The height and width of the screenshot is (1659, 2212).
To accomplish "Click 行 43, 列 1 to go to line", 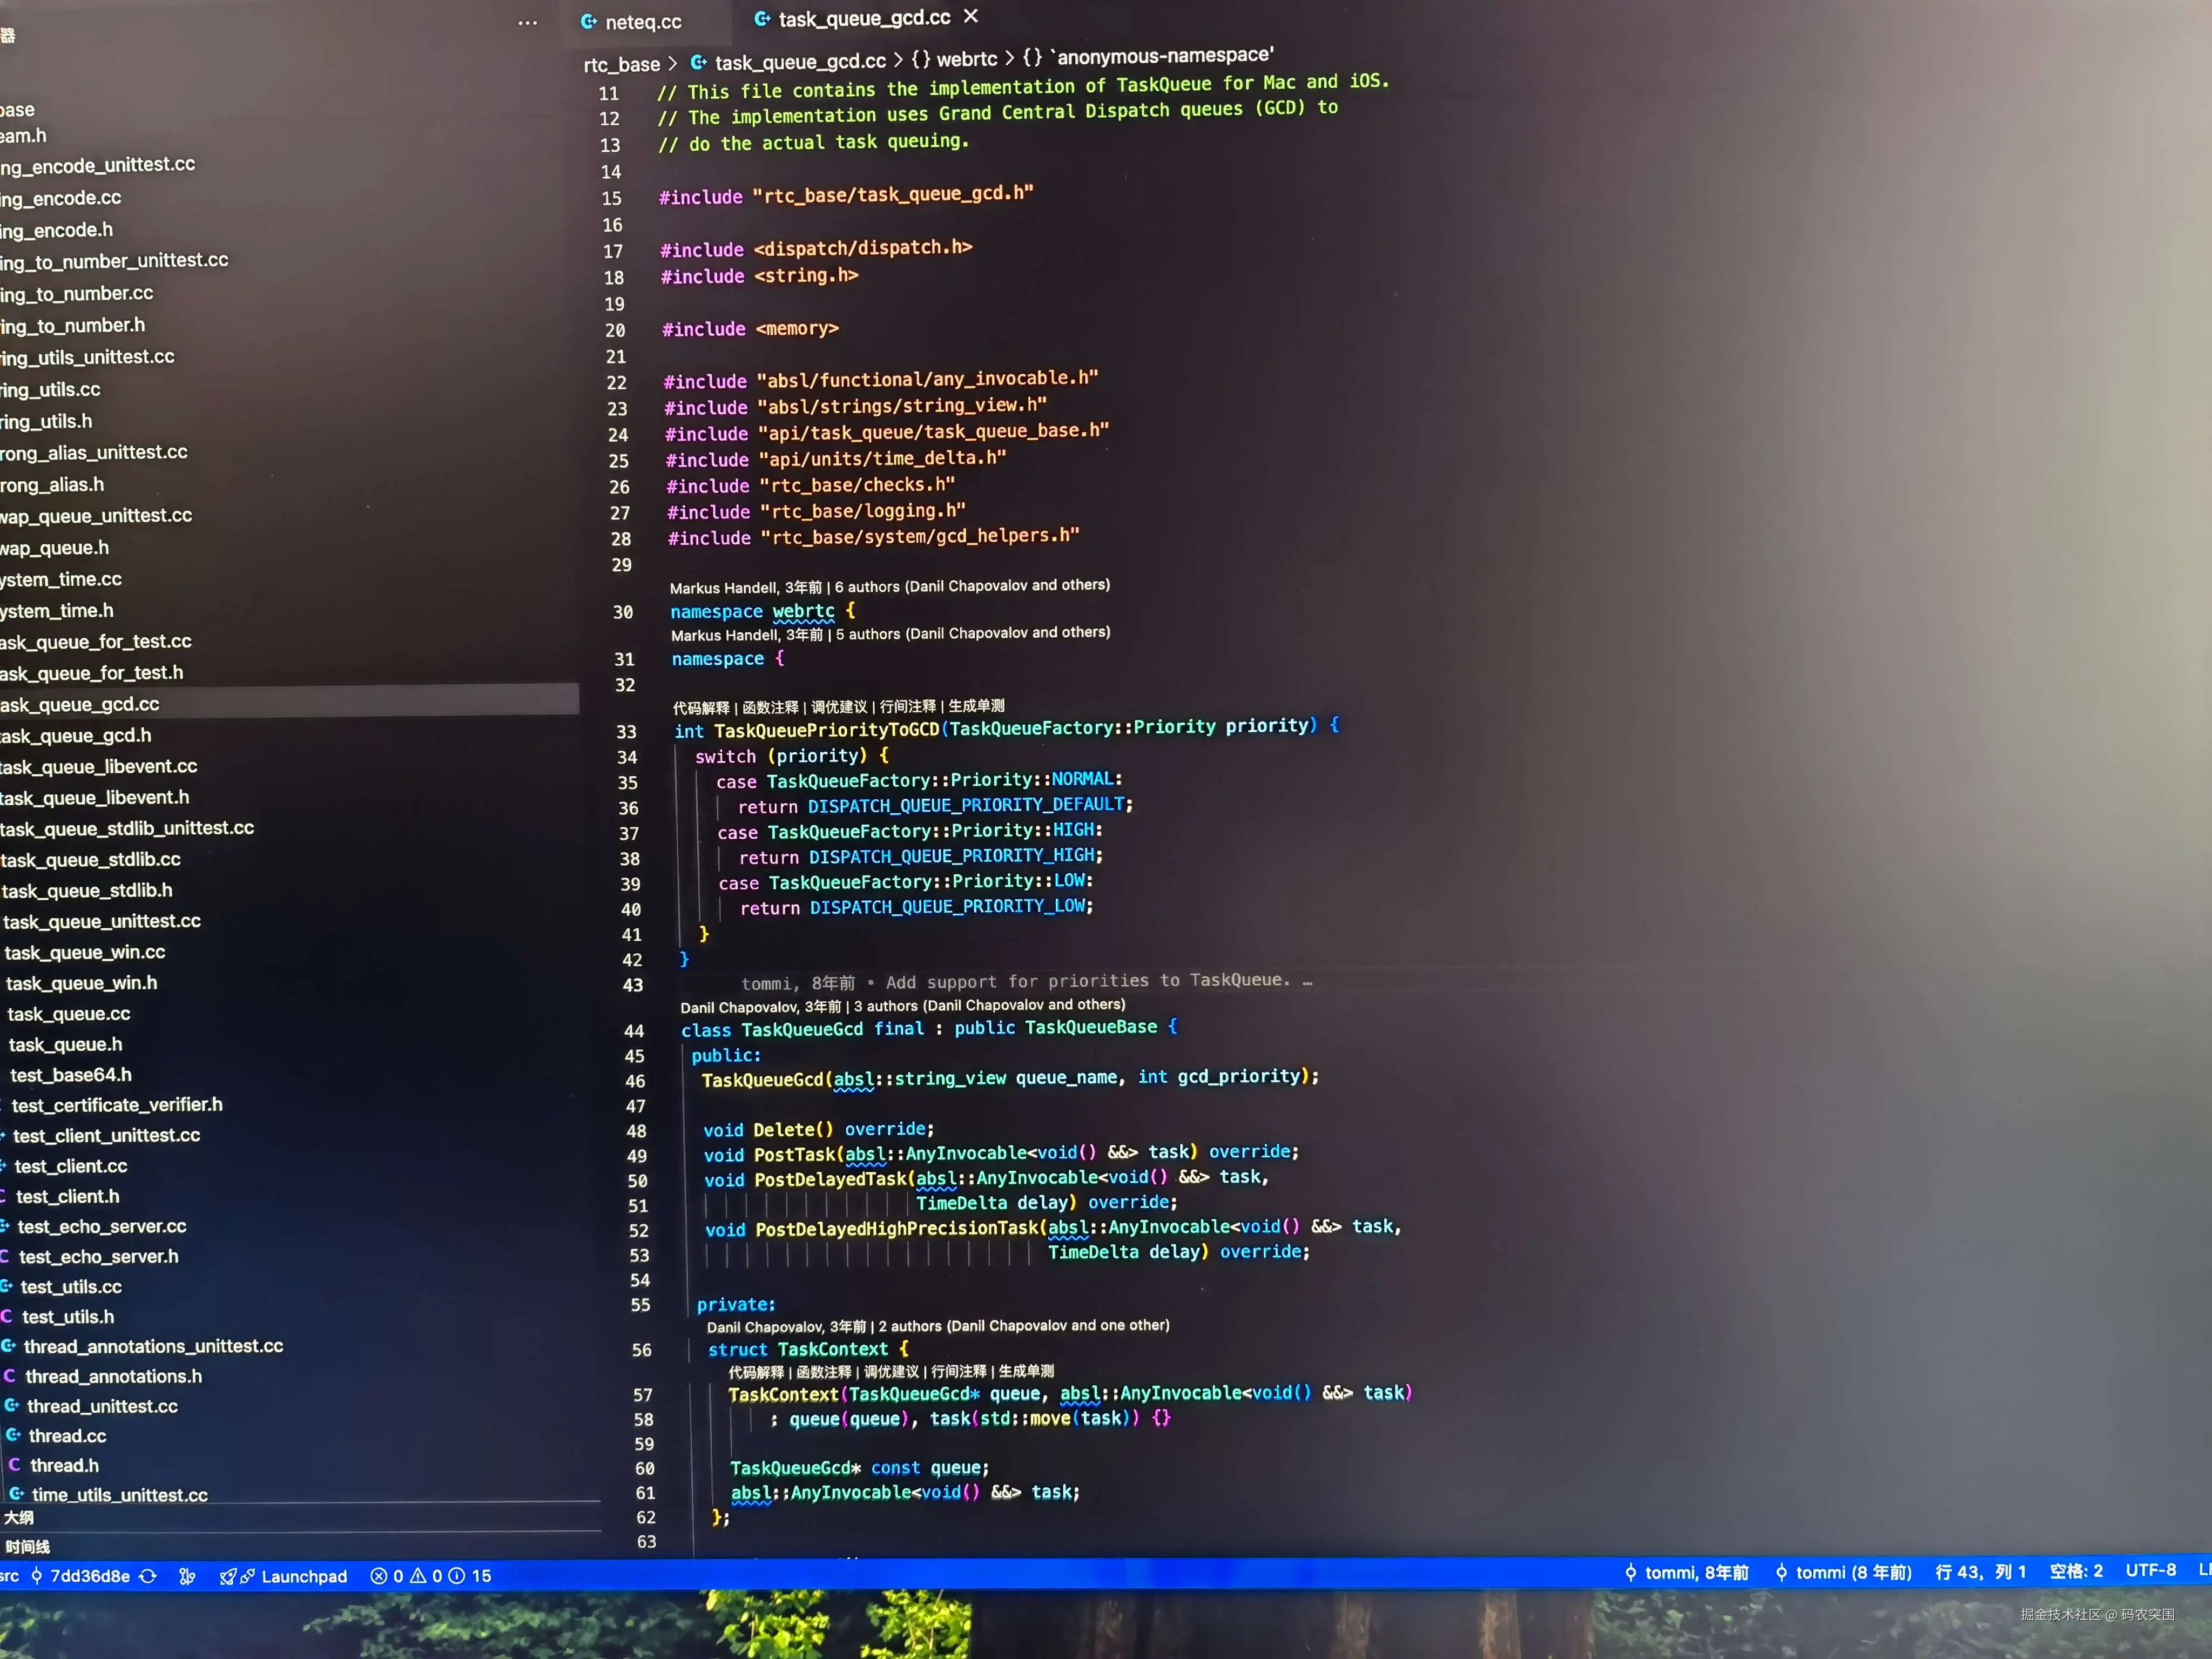I will click(1980, 1572).
